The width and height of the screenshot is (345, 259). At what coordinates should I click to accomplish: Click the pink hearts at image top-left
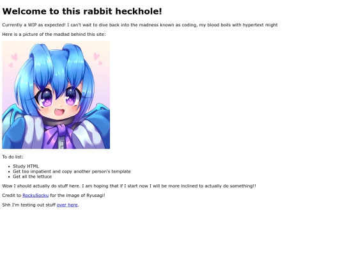tap(13, 59)
